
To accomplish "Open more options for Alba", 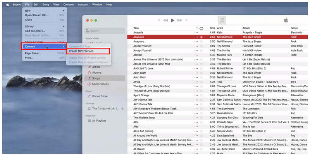I will coord(196,122).
